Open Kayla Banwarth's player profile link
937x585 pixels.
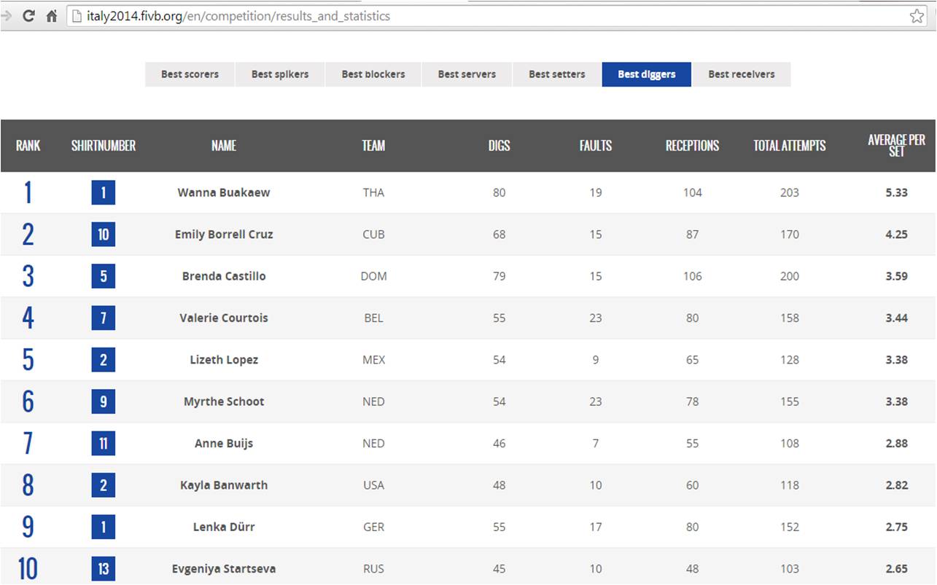coord(224,485)
